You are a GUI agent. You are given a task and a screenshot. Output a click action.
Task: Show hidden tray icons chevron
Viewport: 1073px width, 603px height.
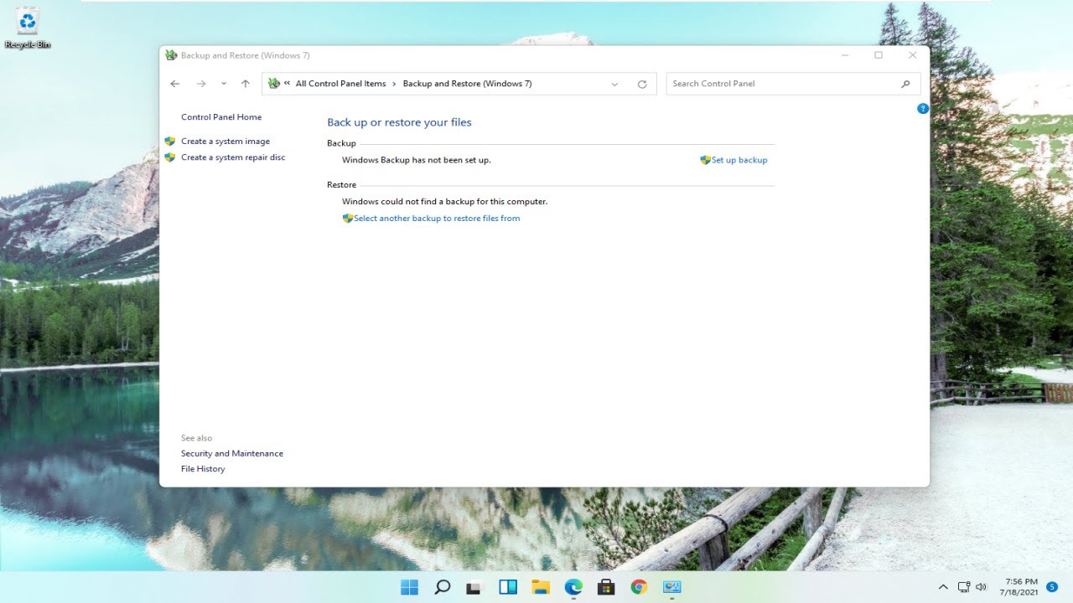coord(943,587)
